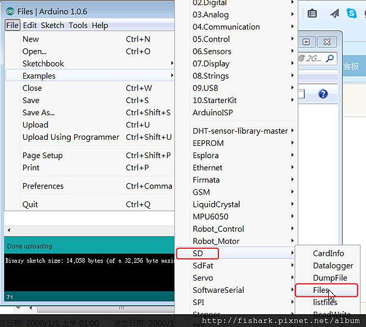
Task: Select Close in the File menu
Action: tap(90, 88)
